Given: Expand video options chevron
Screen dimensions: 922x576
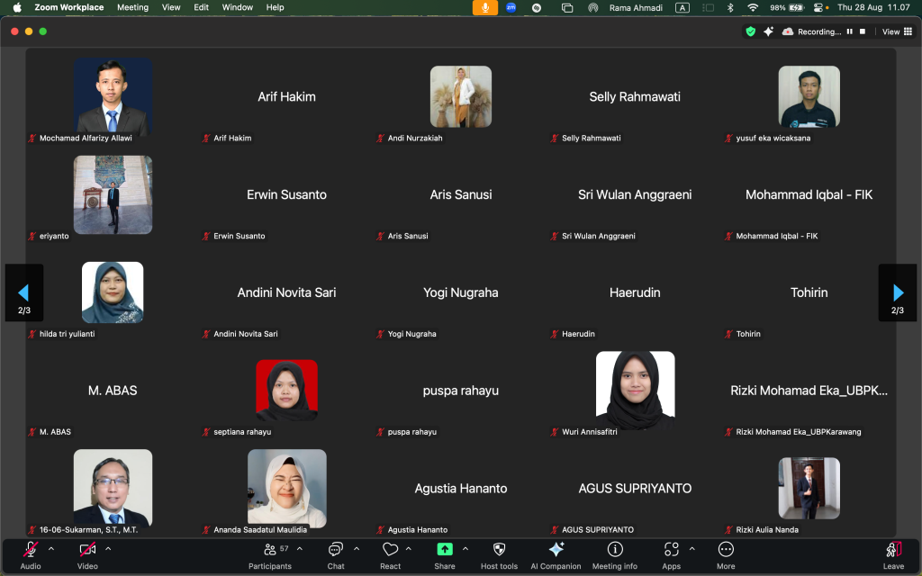Looking at the screenshot, I should pos(108,549).
